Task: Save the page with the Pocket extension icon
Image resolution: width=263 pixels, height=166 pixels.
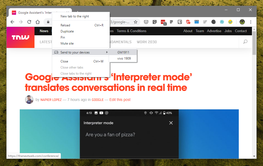Action: pyautogui.click(x=146, y=22)
